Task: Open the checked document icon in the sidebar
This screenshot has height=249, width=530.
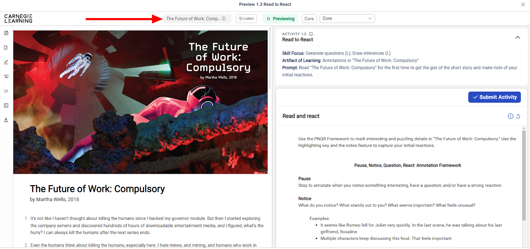Action: click(x=6, y=47)
